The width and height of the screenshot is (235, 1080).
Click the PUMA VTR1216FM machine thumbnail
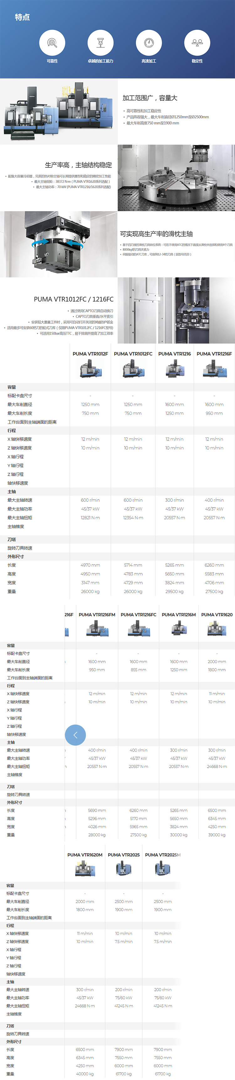pyautogui.click(x=97, y=629)
